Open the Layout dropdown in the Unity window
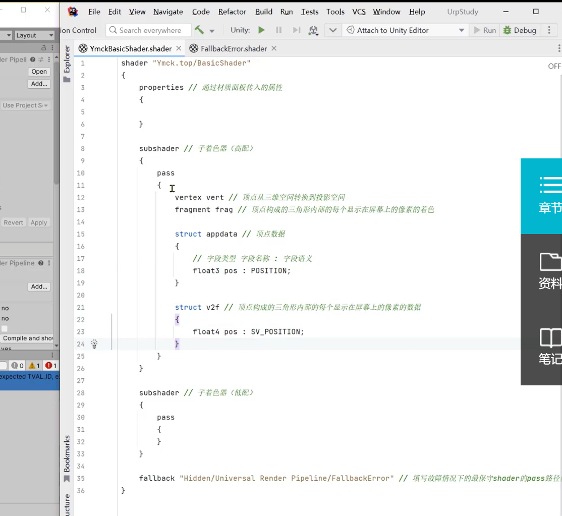Image resolution: width=562 pixels, height=516 pixels. [x=34, y=35]
